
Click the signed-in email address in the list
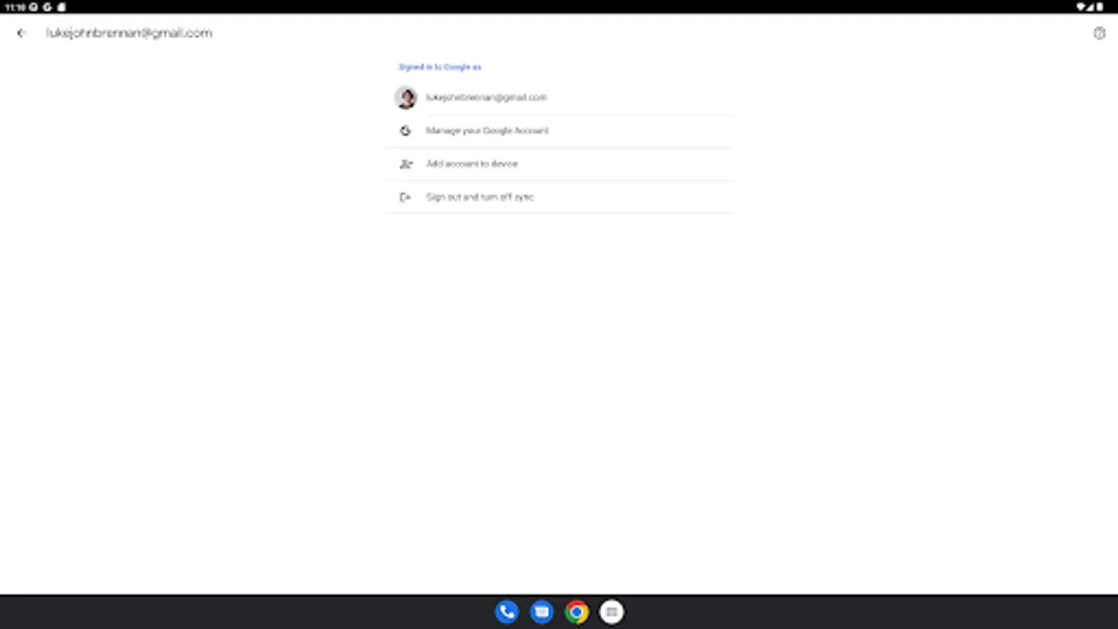click(x=486, y=97)
